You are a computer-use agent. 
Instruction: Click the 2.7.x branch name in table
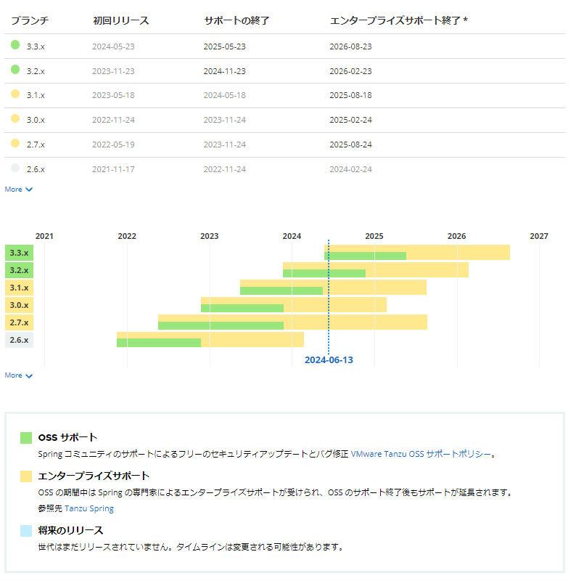36,145
